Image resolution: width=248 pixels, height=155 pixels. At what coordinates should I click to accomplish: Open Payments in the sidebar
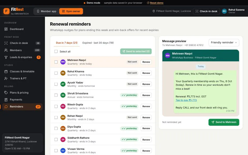(22, 100)
